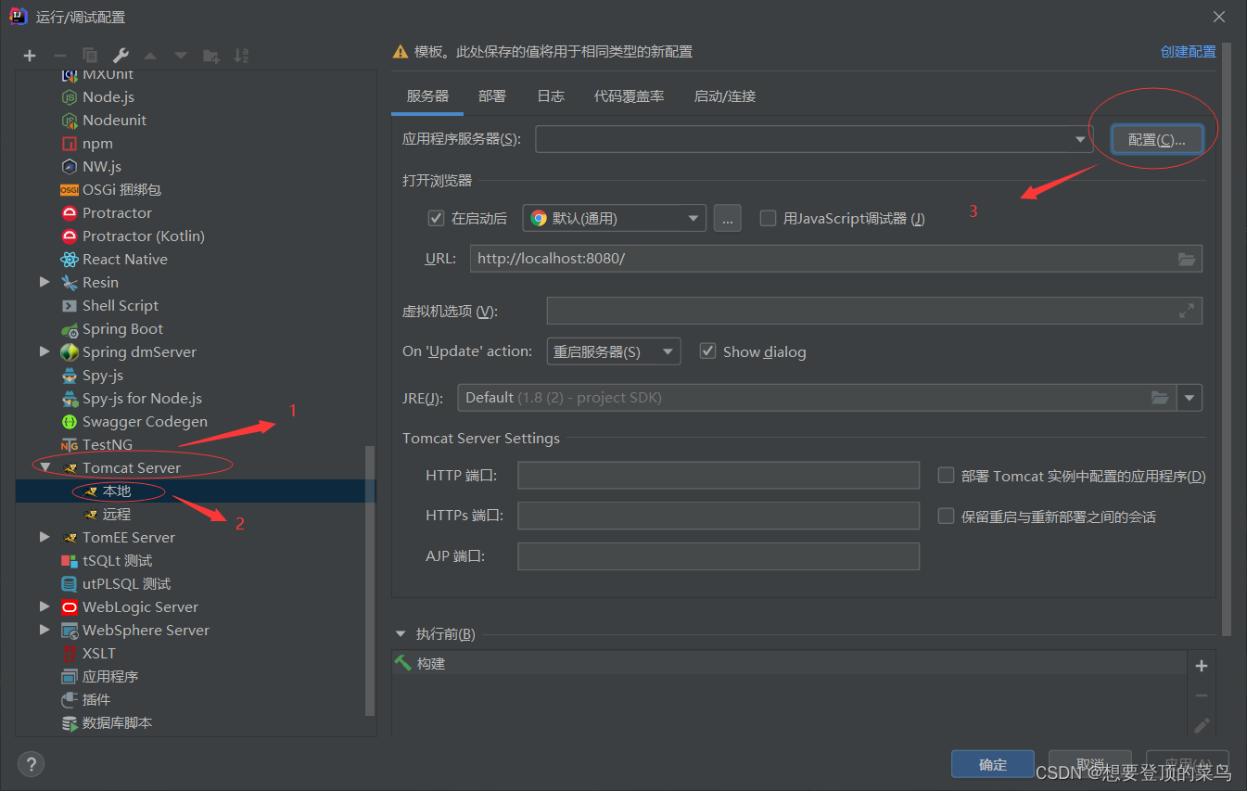Click the Create New Folder icon

pos(211,56)
